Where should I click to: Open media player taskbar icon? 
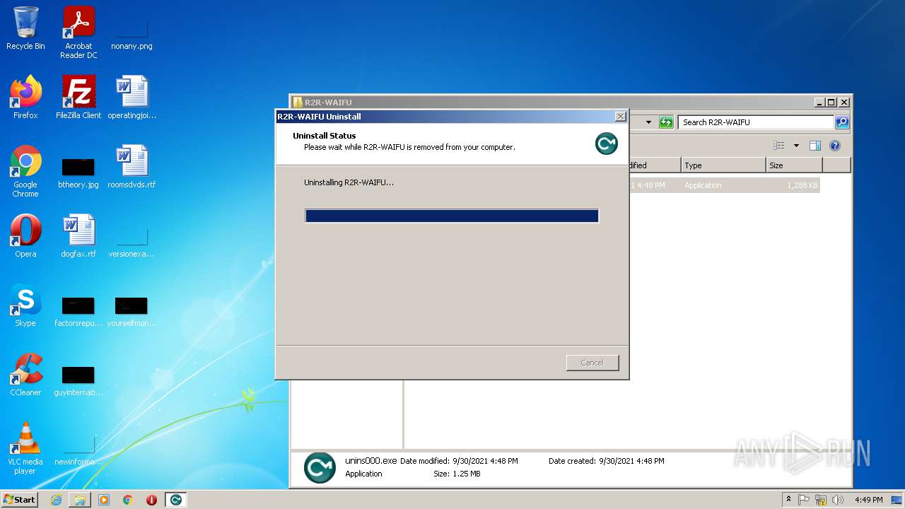click(104, 500)
